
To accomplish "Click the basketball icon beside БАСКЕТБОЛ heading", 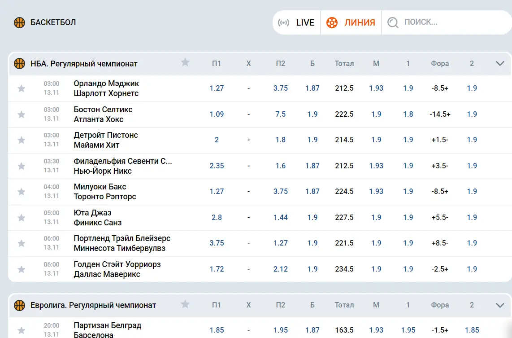I will [20, 22].
